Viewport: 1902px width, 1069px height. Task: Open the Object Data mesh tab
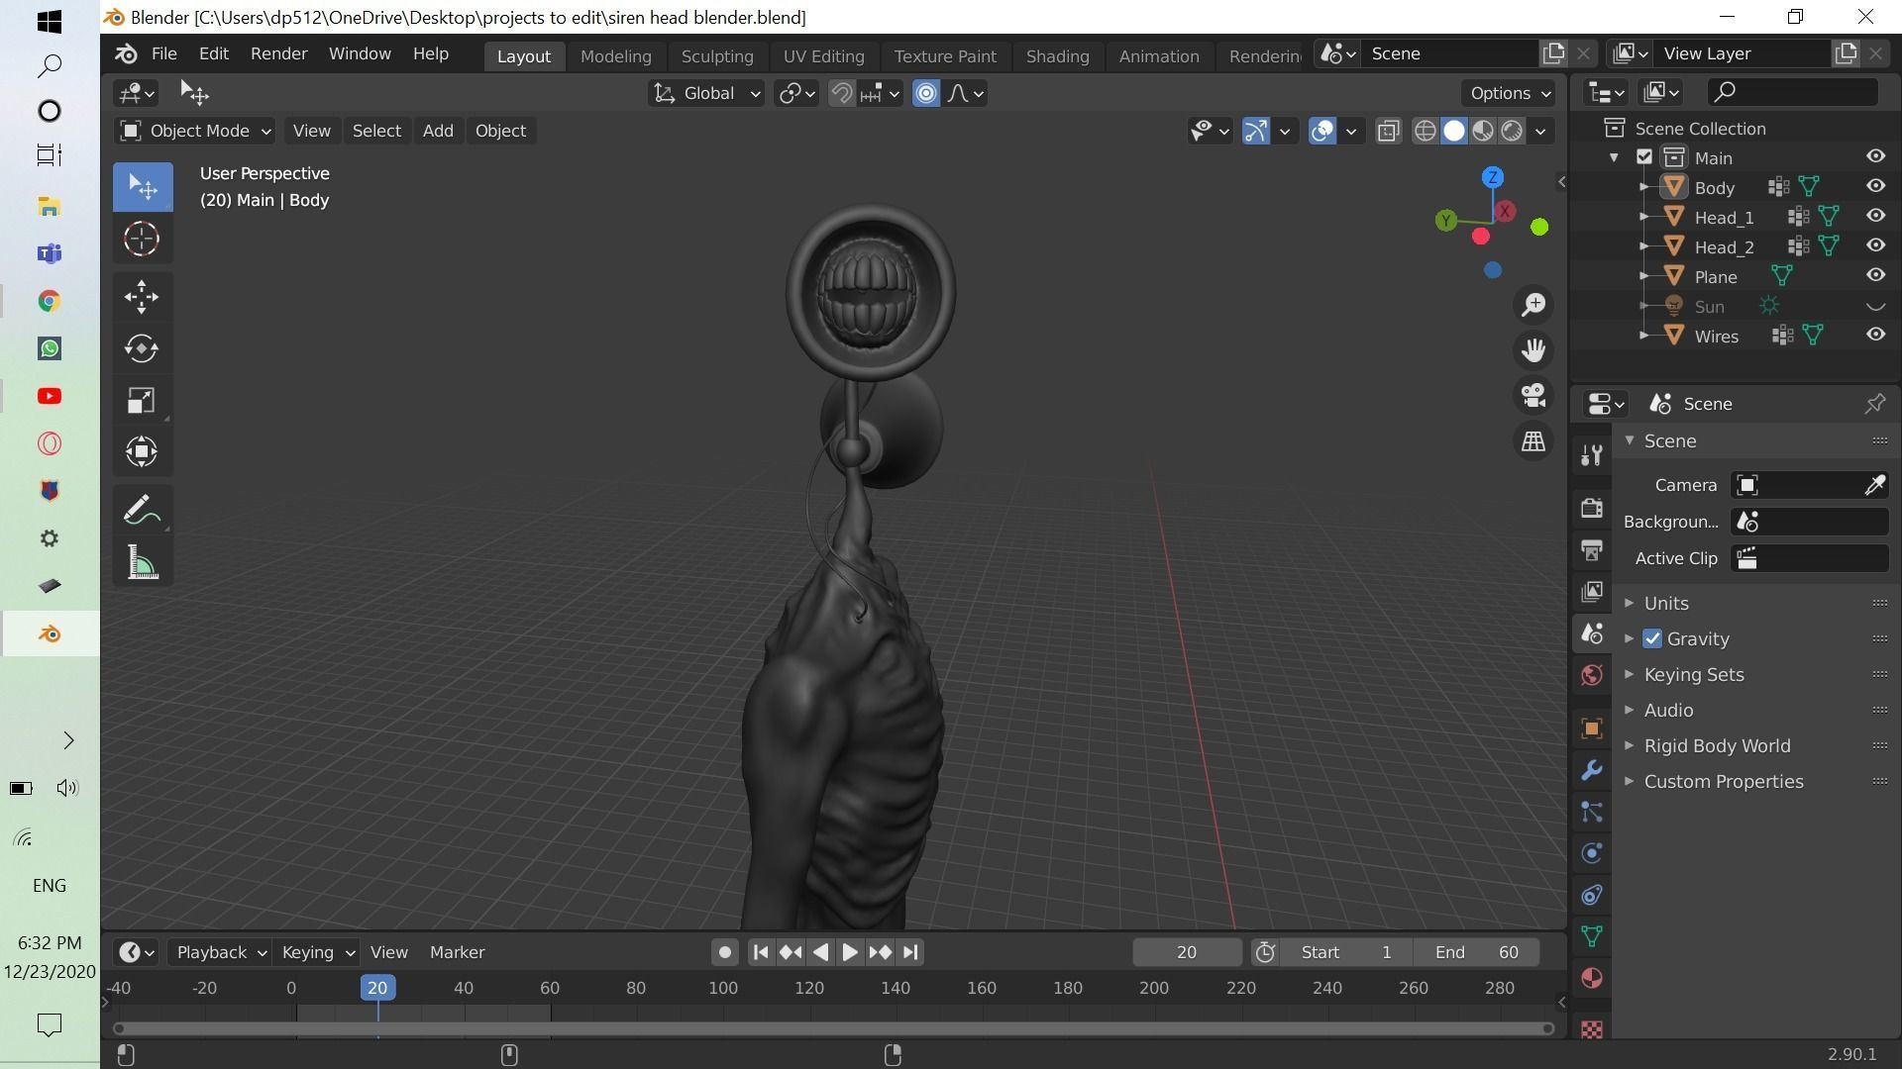coord(1592,936)
